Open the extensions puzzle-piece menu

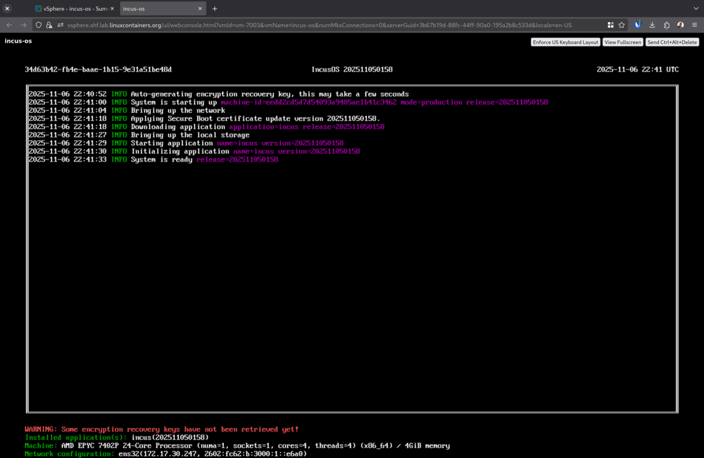[x=666, y=25]
